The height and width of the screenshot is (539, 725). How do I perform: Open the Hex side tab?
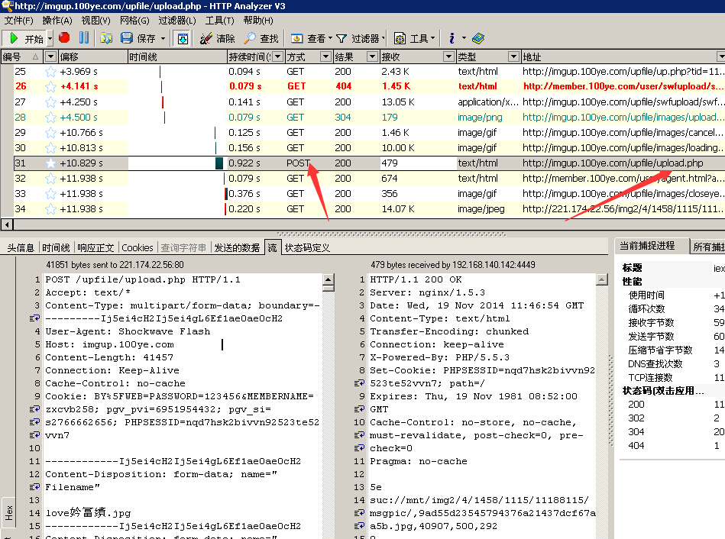(x=8, y=512)
